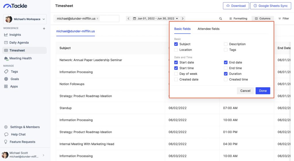Check the Description checkbox
This screenshot has height=161, width=294.
click(x=226, y=44)
